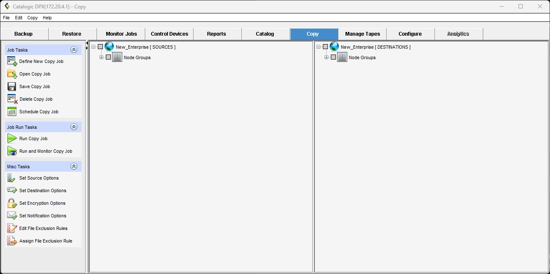Image resolution: width=550 pixels, height=274 pixels.
Task: Click the Define New Copy Job icon
Action: point(12,61)
